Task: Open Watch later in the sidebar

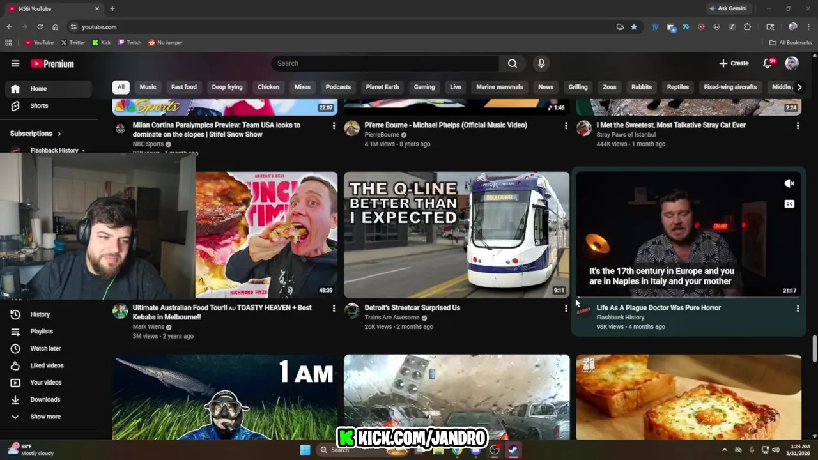Action: click(49, 348)
